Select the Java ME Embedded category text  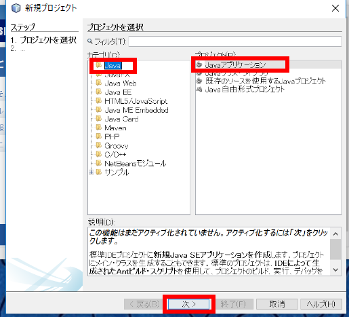(x=136, y=110)
